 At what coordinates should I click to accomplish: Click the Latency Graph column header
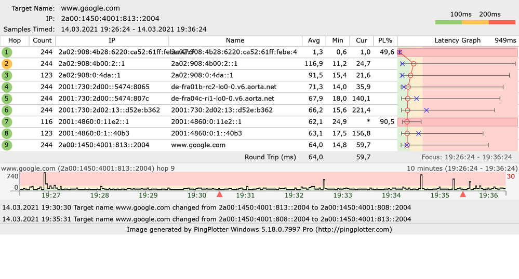457,40
